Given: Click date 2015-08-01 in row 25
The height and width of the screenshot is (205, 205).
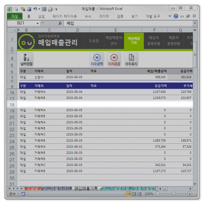Looking at the screenshot, I should pos(74,147).
